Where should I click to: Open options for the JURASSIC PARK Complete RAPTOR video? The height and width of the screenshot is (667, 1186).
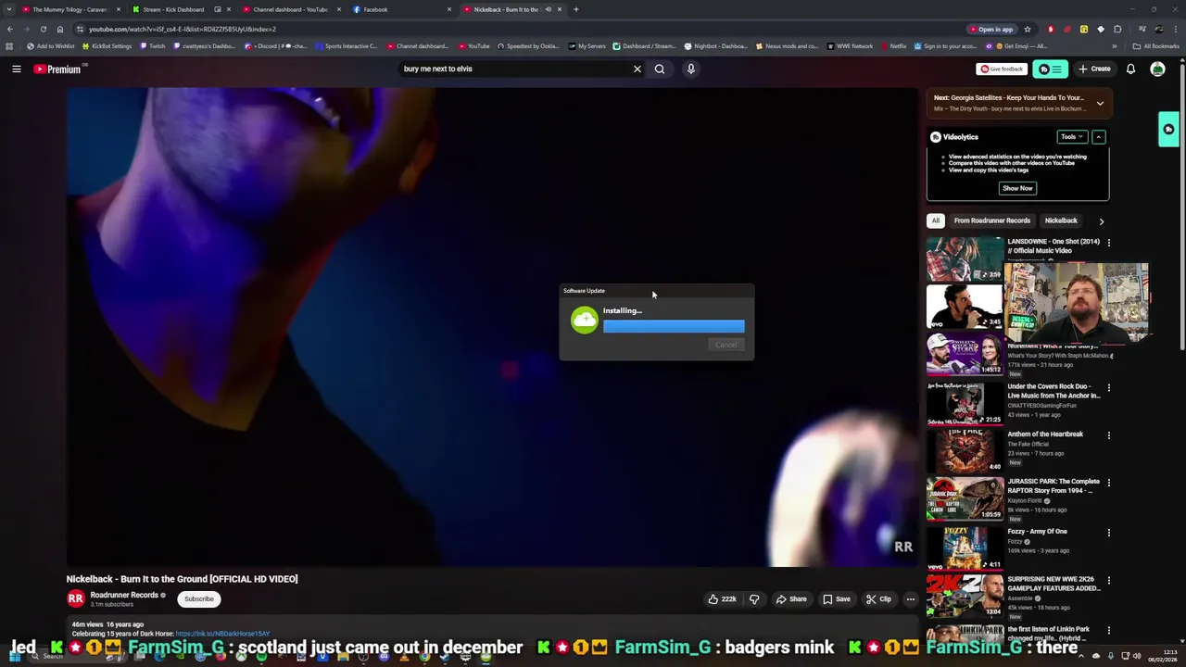(x=1108, y=483)
